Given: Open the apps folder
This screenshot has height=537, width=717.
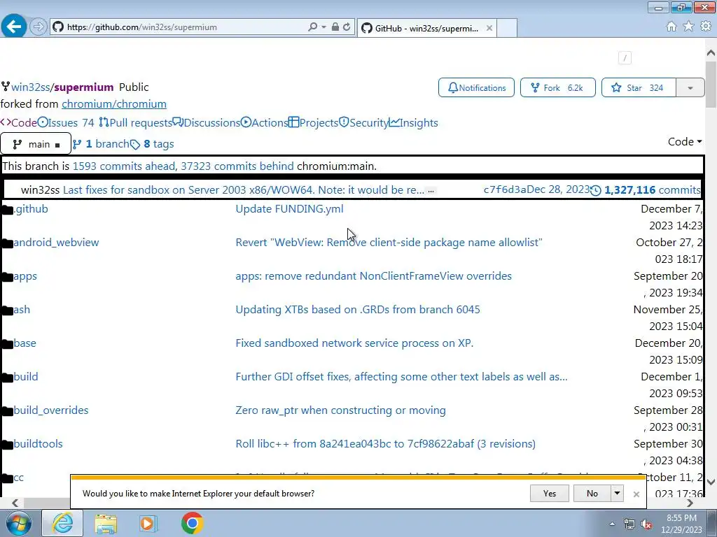Looking at the screenshot, I should 25,276.
